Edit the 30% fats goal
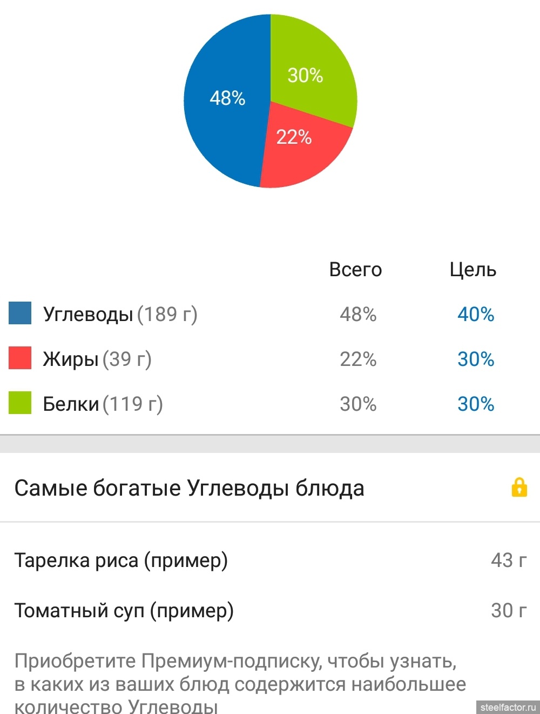Image resolution: width=540 pixels, height=714 pixels. click(x=476, y=359)
